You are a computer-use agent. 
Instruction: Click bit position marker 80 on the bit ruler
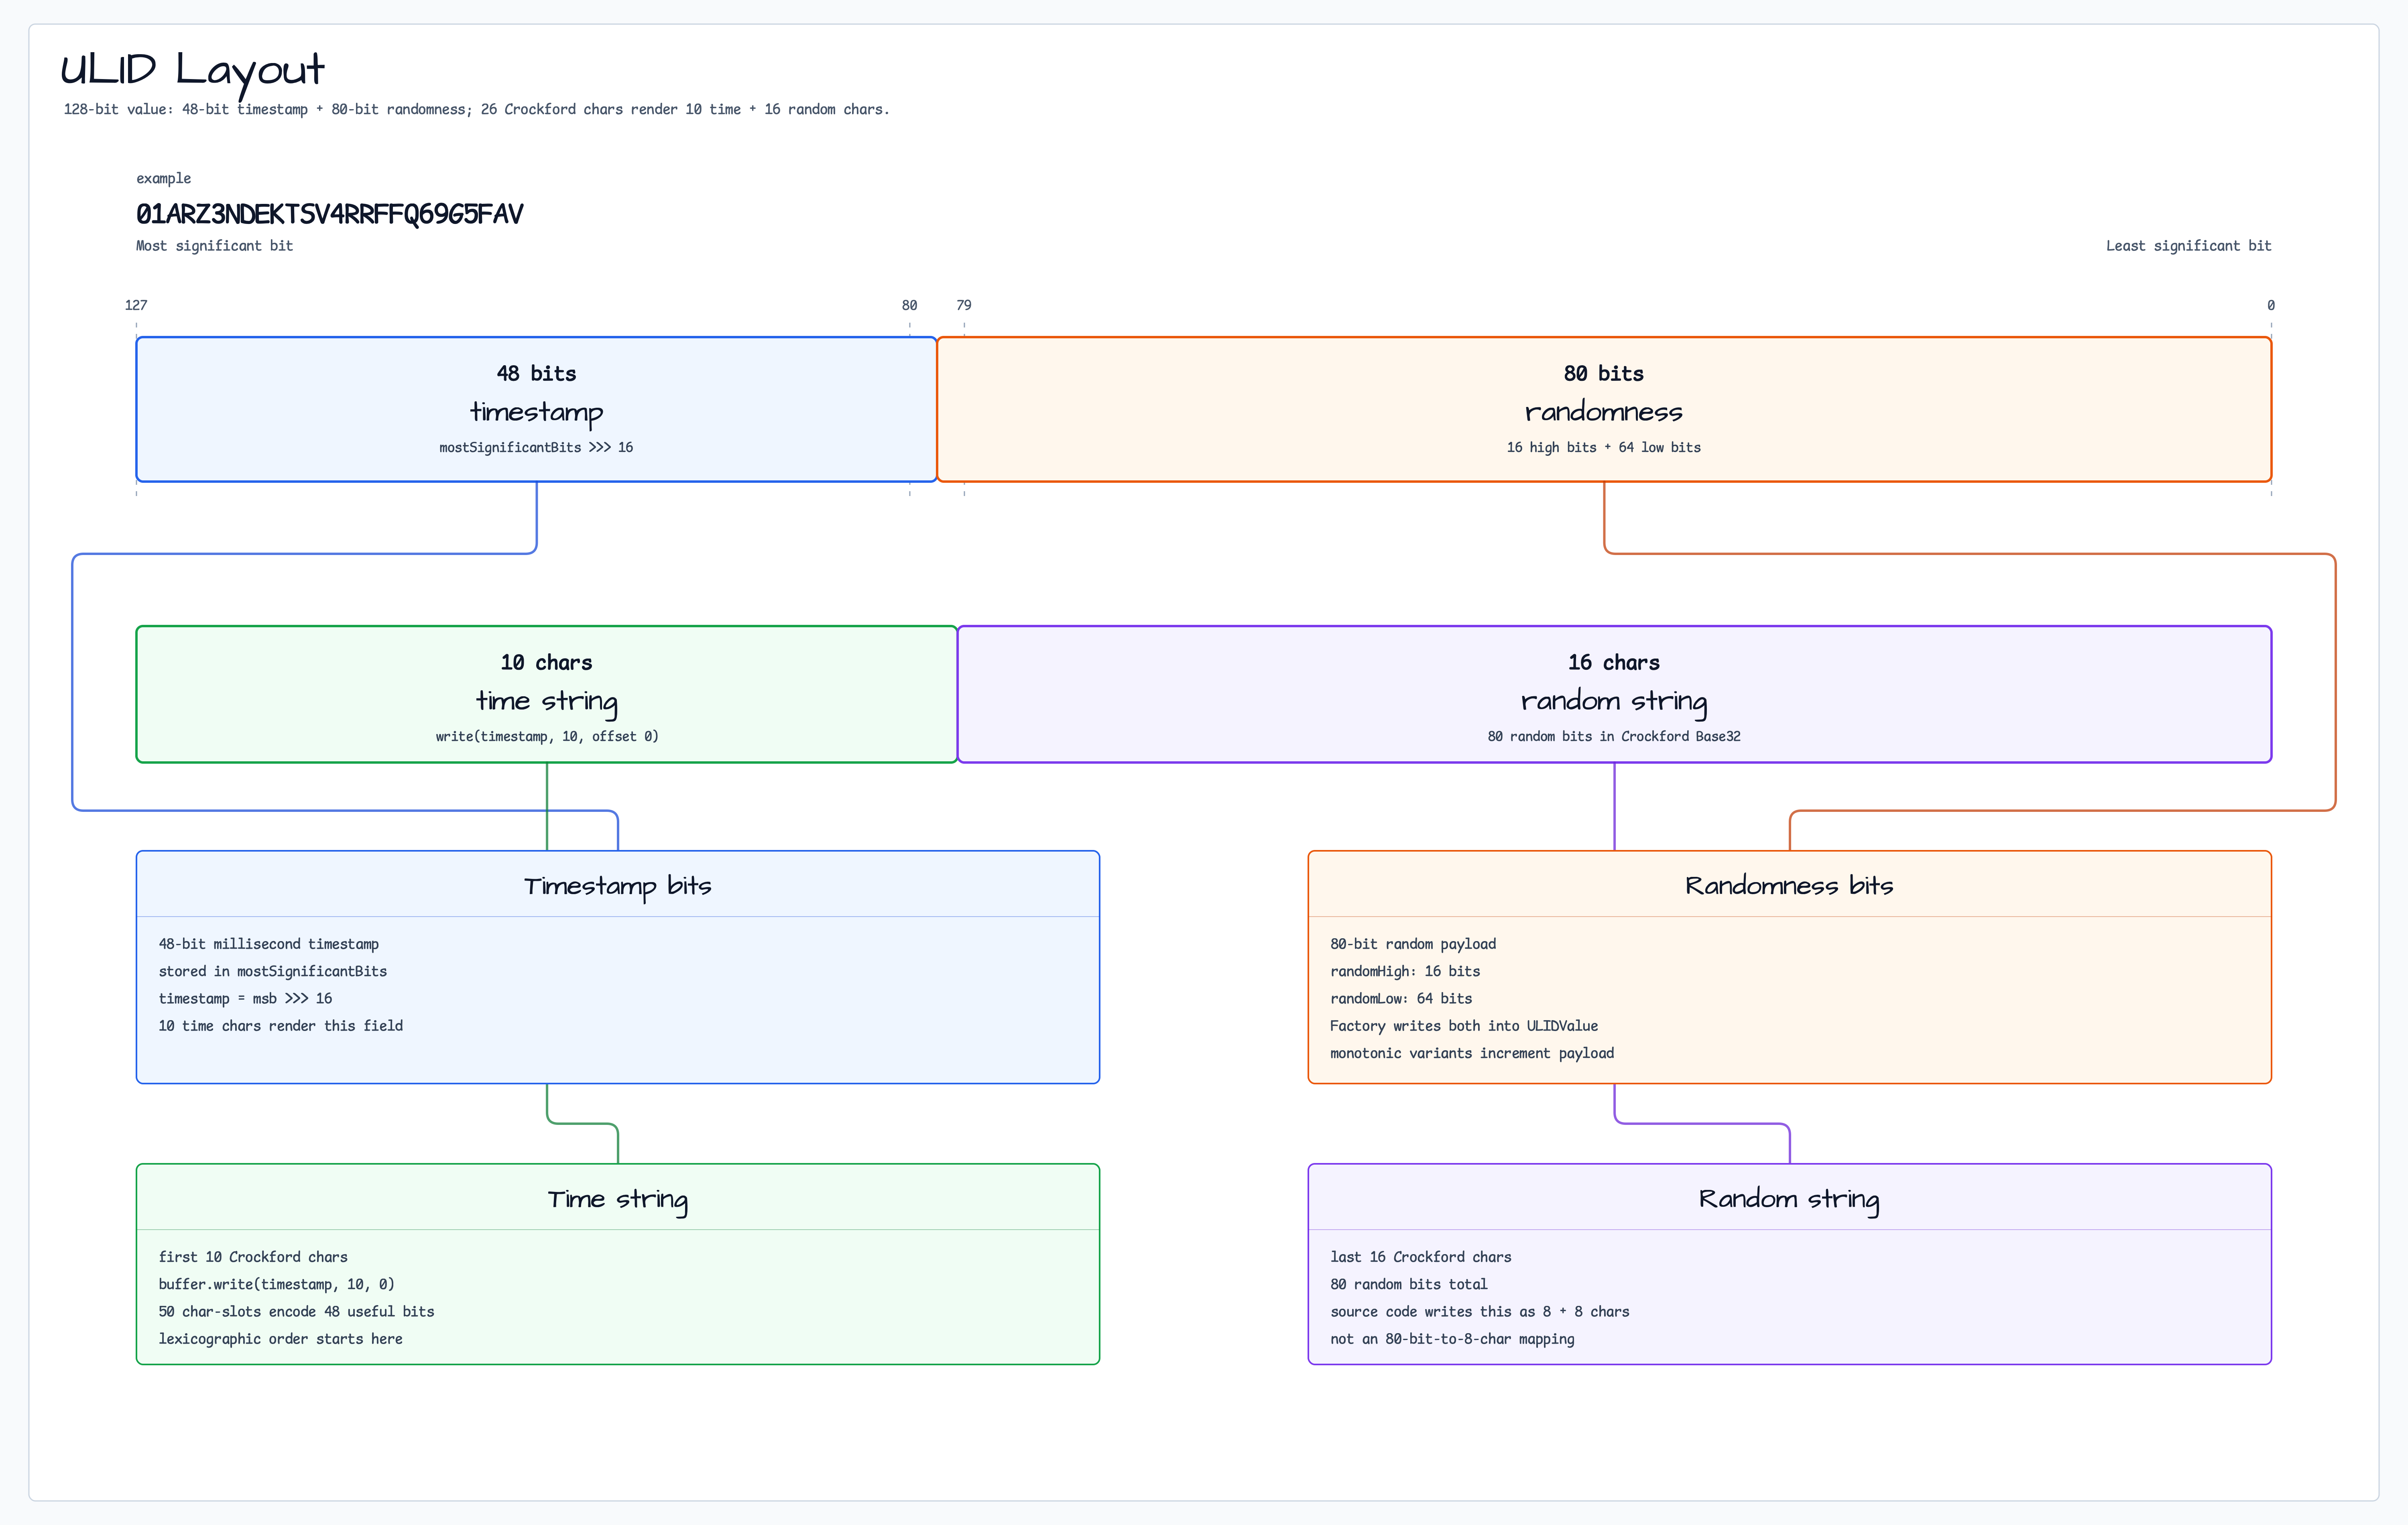click(909, 305)
